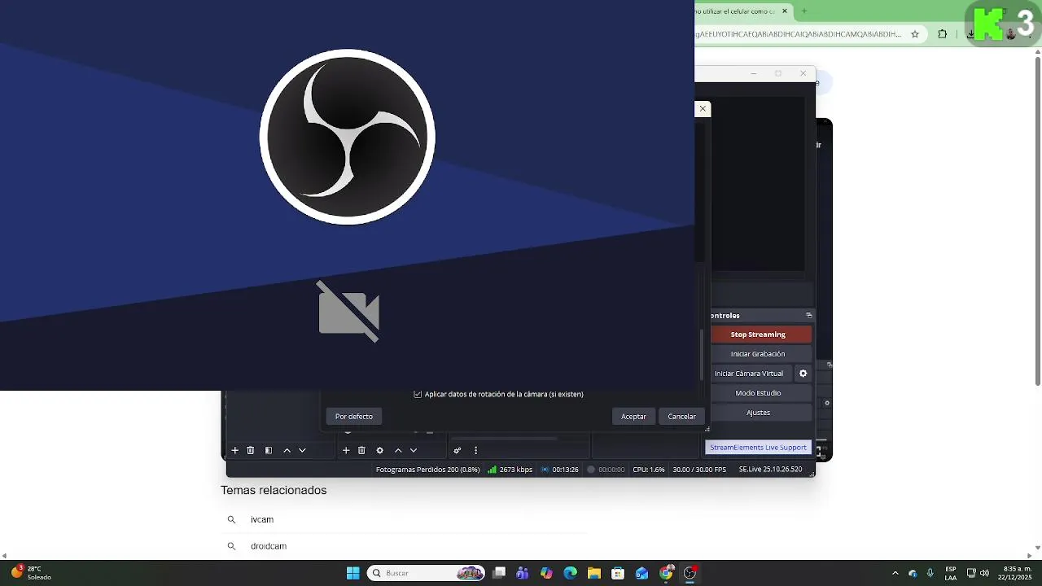
Task: Click related topic 'ivcam'
Action: click(x=262, y=519)
